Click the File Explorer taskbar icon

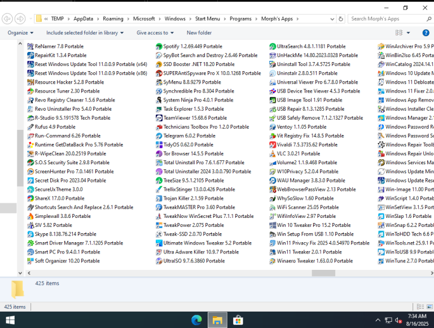point(217,320)
